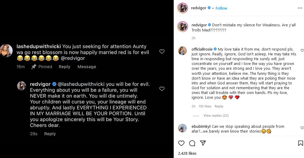Image resolution: width=304 pixels, height=158 pixels.
Task: Like the post with heart icon
Action: click(x=181, y=143)
